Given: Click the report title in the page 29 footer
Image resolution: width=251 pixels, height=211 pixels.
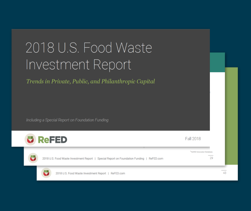Looking at the screenshot, I should tap(68, 159).
